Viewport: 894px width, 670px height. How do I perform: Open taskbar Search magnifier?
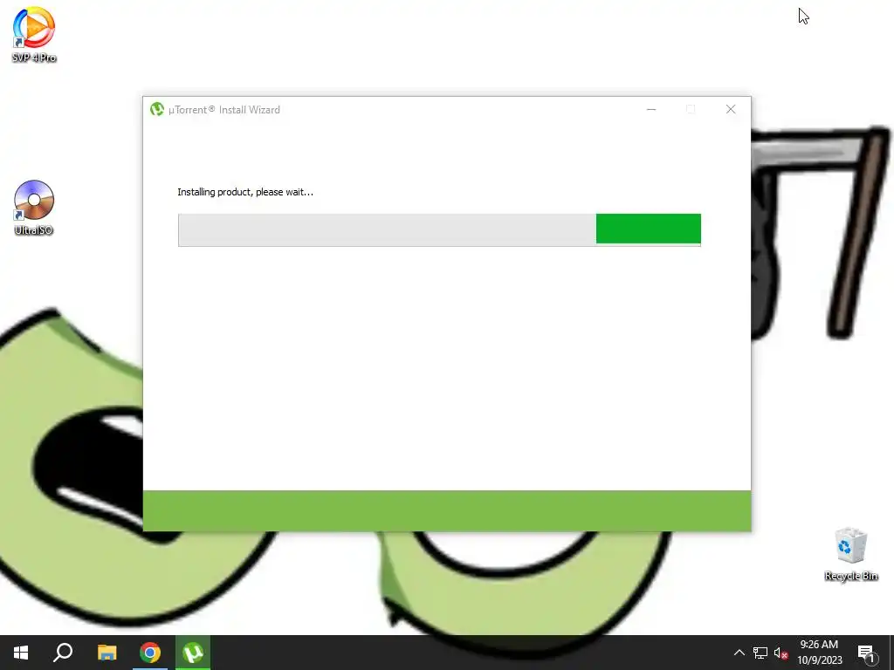point(63,653)
